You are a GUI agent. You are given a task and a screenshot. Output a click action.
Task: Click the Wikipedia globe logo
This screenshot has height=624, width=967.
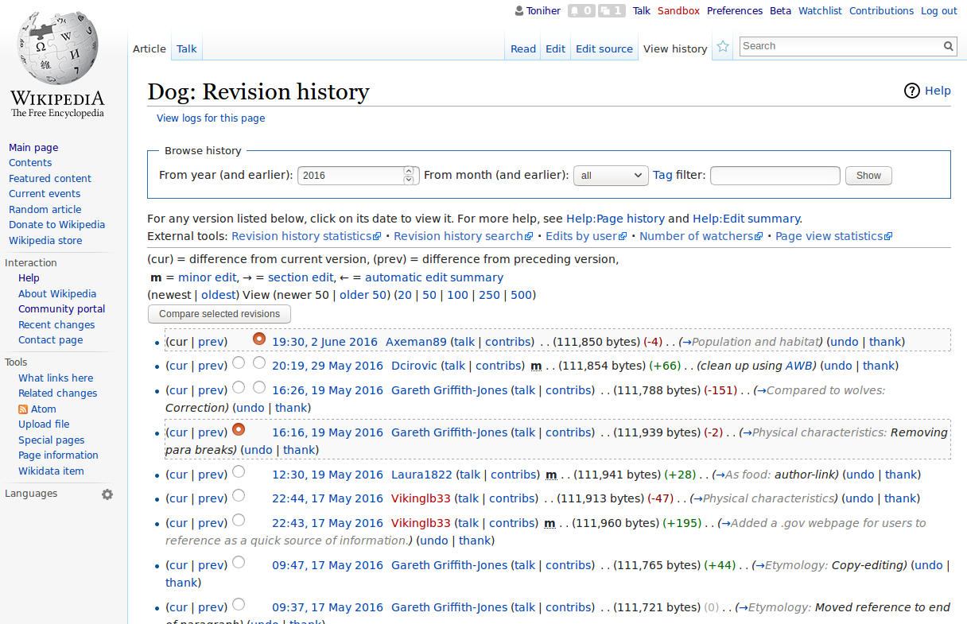(57, 49)
